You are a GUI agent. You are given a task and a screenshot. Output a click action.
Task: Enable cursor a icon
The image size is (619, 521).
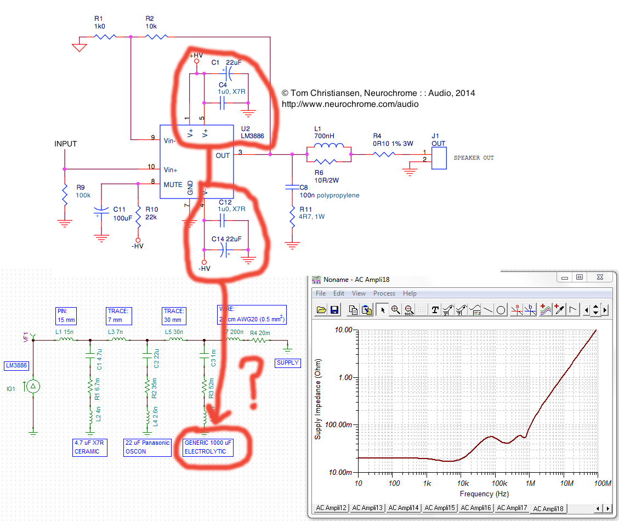point(516,310)
